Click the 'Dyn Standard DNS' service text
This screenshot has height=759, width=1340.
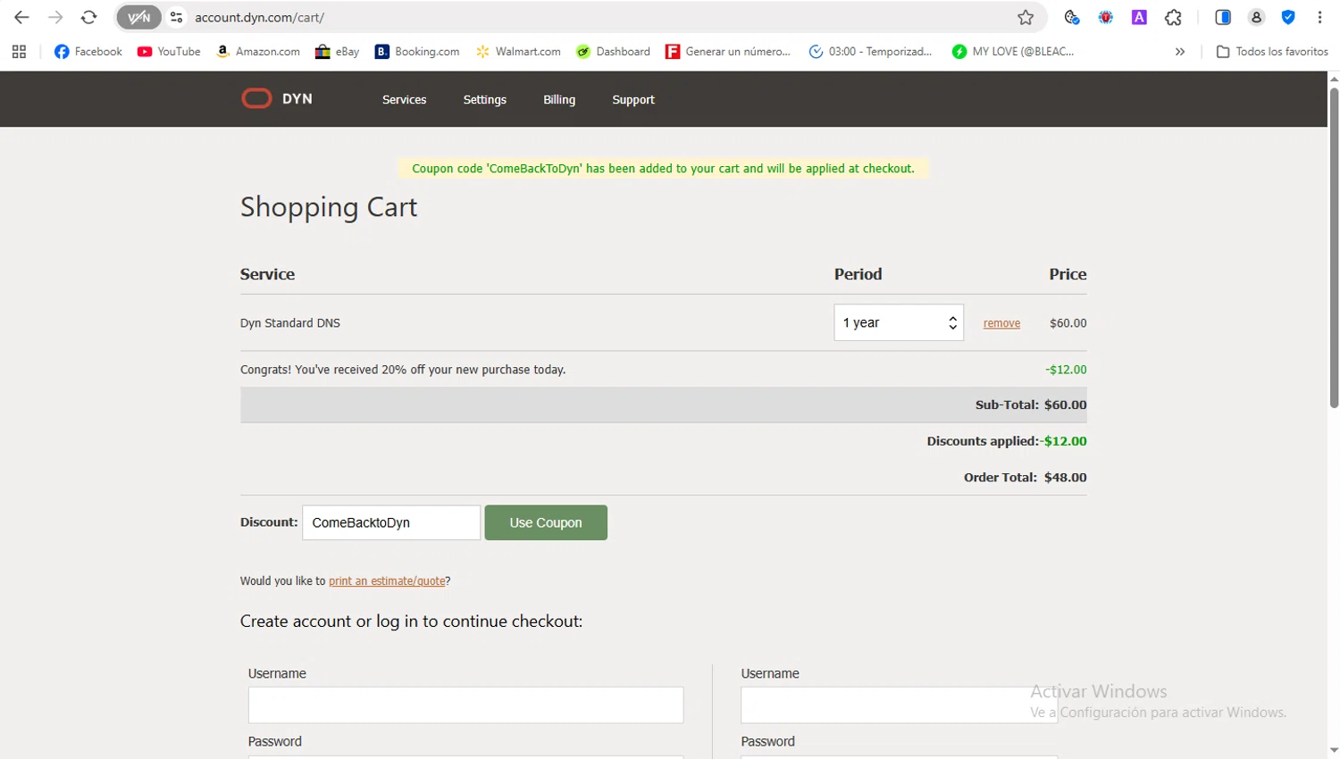point(290,323)
